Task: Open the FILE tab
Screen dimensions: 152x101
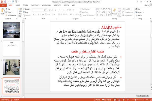Action: point(3,5)
